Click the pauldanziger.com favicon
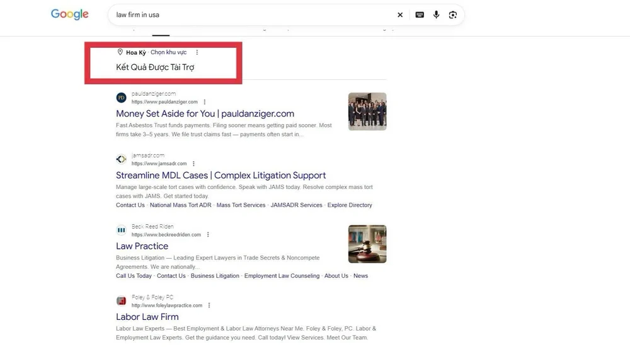The image size is (630, 347). [121, 98]
